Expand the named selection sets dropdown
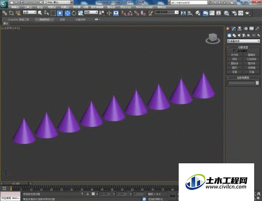262x201 pixels. click(167, 12)
